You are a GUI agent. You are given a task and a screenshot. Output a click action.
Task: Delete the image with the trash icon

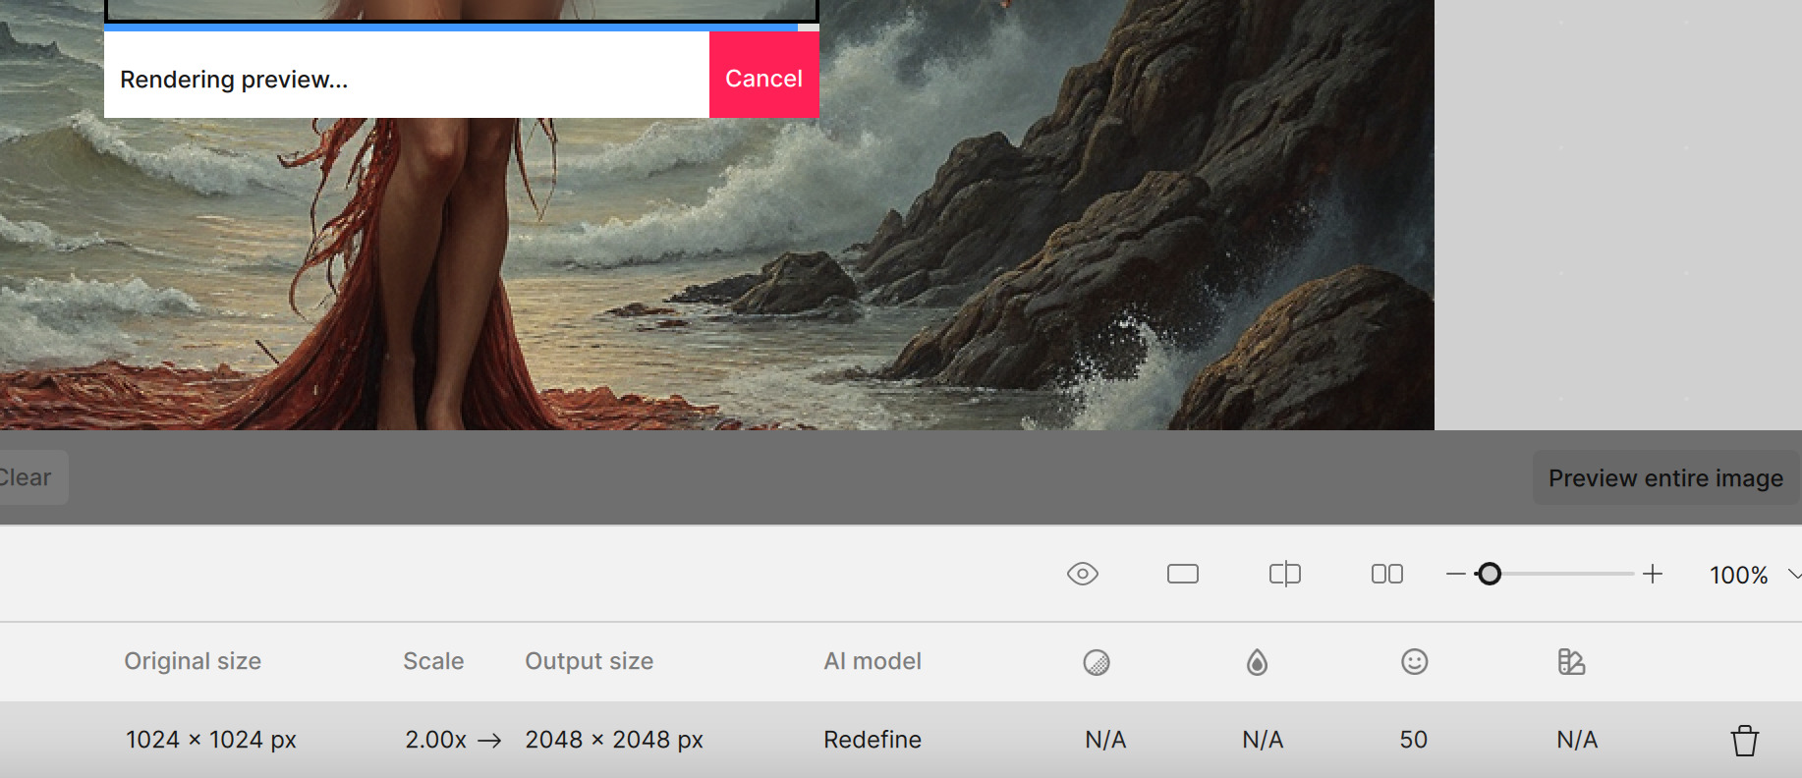pyautogui.click(x=1744, y=741)
